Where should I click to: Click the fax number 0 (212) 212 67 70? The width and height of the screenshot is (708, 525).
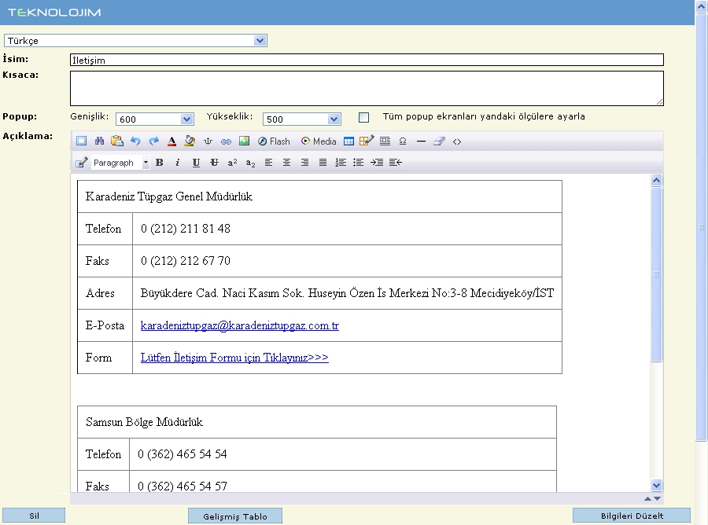coord(186,261)
